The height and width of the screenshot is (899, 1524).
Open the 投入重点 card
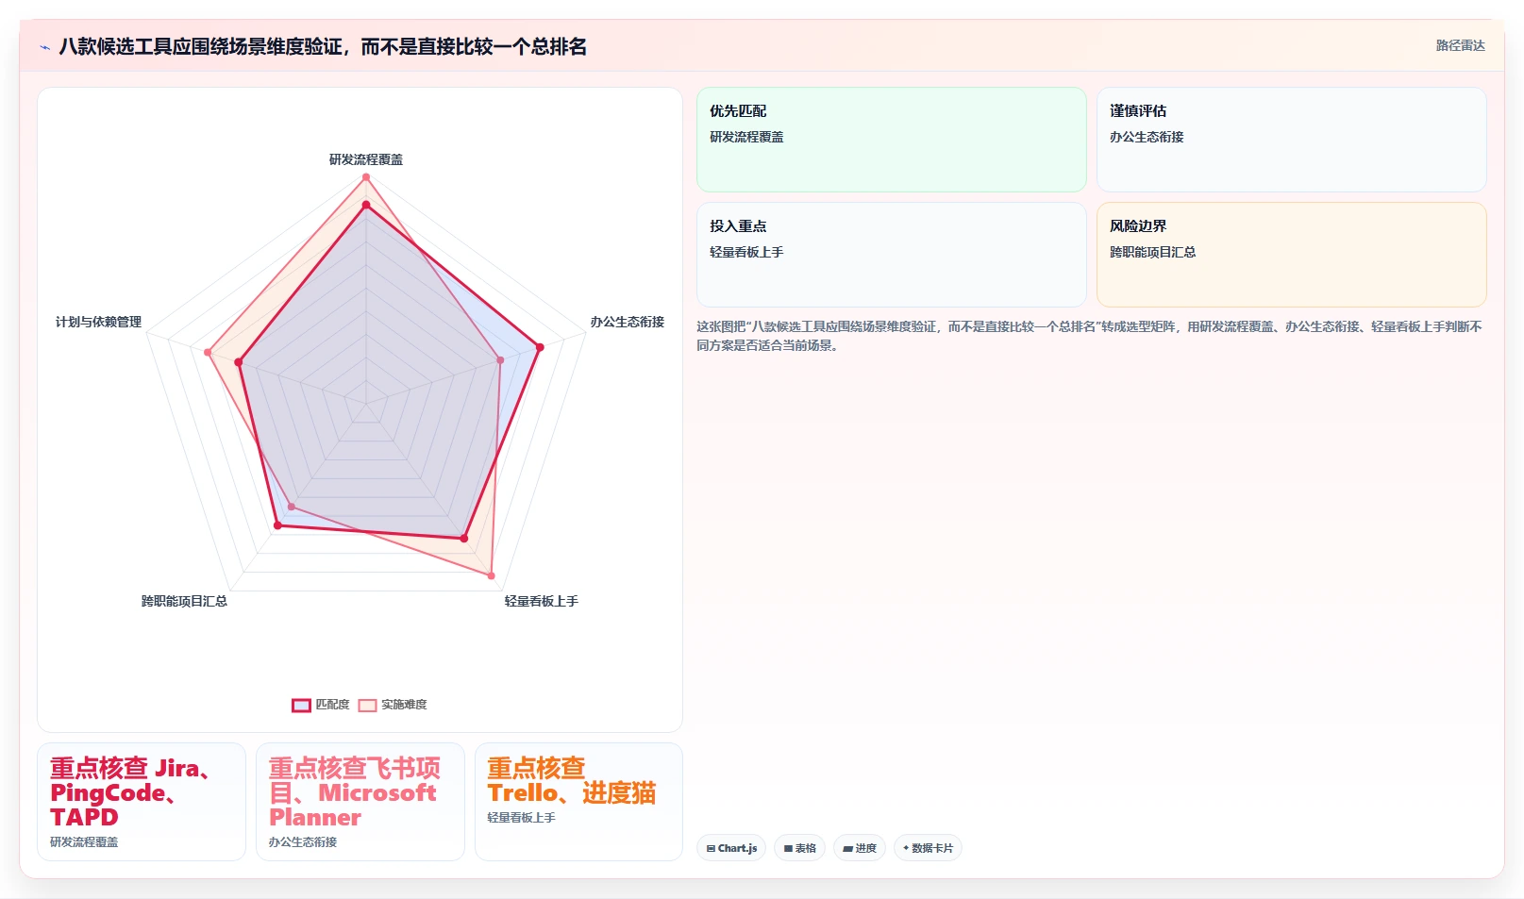click(x=892, y=255)
